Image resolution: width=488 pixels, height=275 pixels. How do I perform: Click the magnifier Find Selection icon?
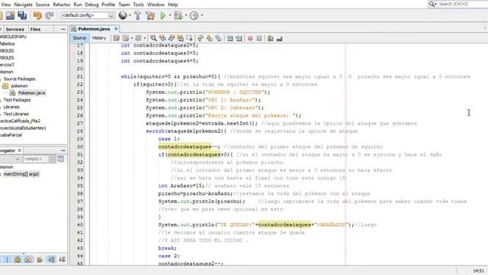point(153,38)
